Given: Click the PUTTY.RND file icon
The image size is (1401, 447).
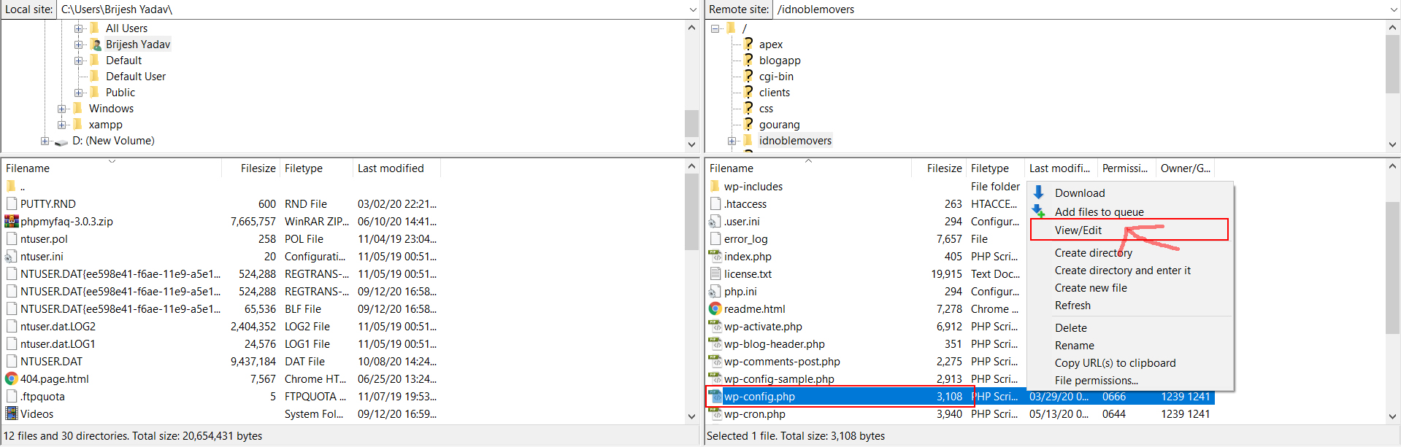Looking at the screenshot, I should (x=12, y=203).
